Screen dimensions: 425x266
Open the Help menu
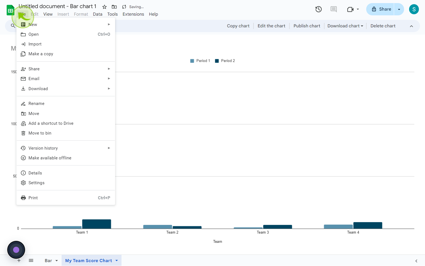153,14
